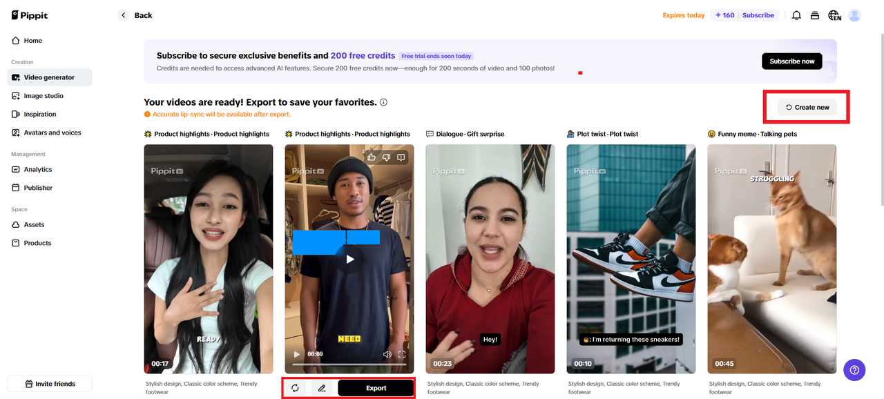Toggle fullscreen on the video player

(401, 353)
